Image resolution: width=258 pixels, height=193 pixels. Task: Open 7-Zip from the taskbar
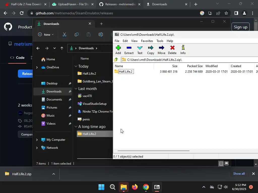(157, 187)
